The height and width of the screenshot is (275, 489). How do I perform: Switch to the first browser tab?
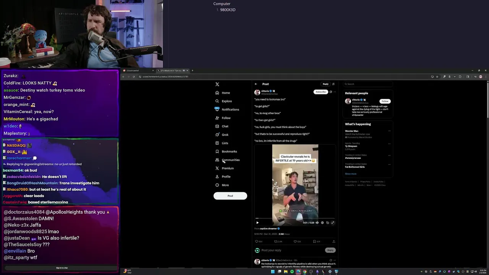(138, 71)
